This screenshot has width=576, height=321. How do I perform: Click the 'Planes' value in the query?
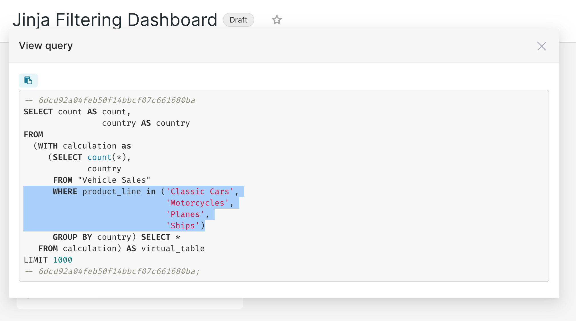coord(185,214)
